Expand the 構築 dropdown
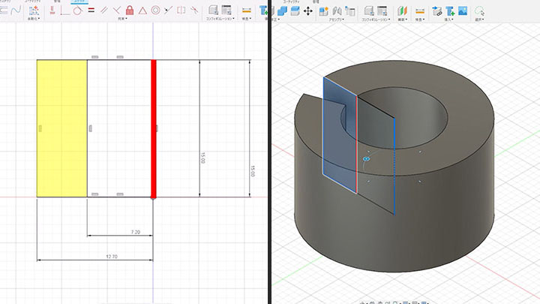The width and height of the screenshot is (540, 304). pyautogui.click(x=402, y=20)
